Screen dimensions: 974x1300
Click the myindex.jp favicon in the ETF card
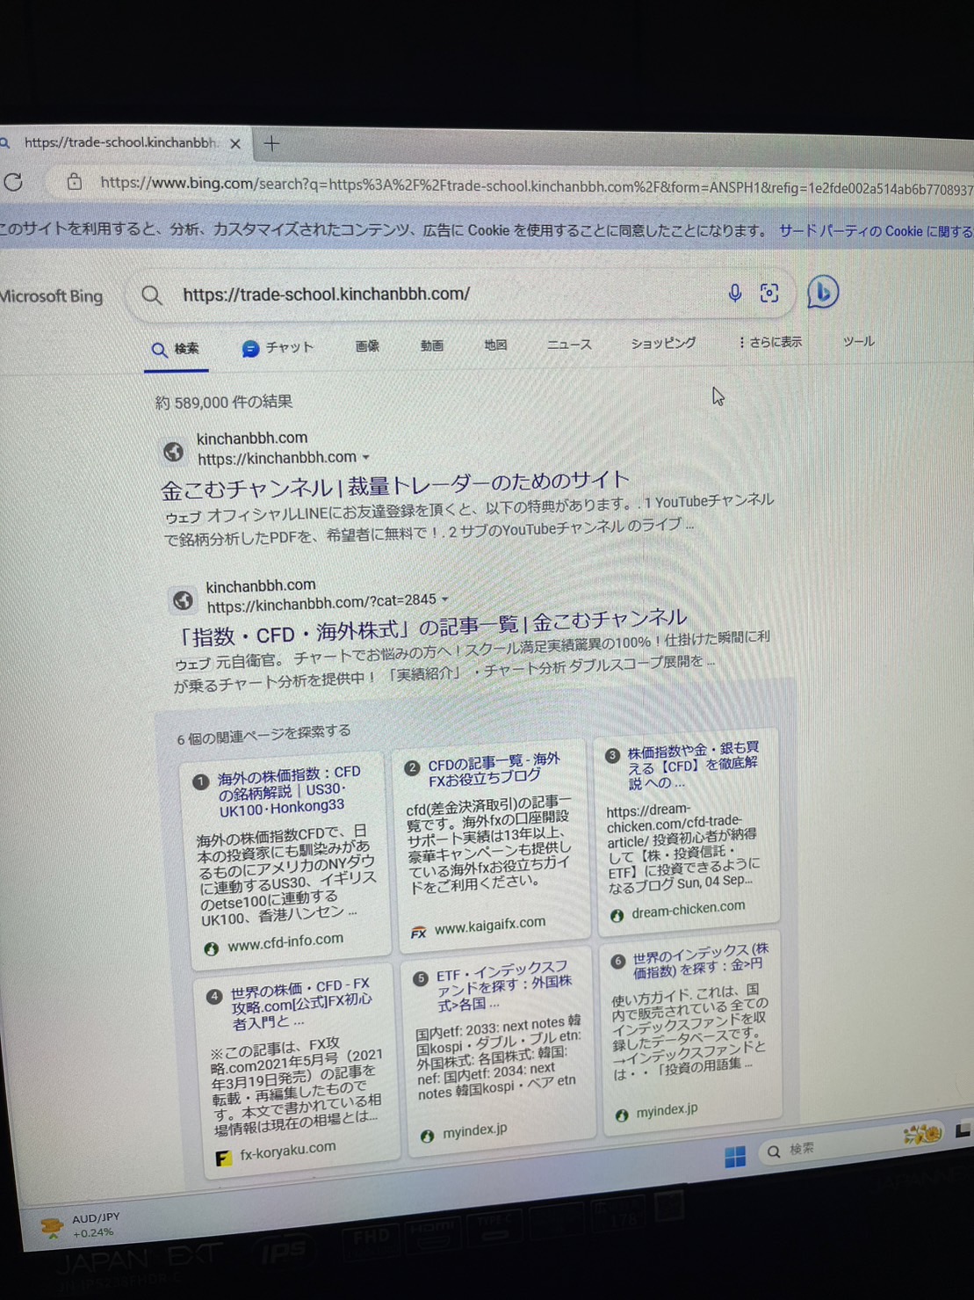pyautogui.click(x=427, y=1136)
